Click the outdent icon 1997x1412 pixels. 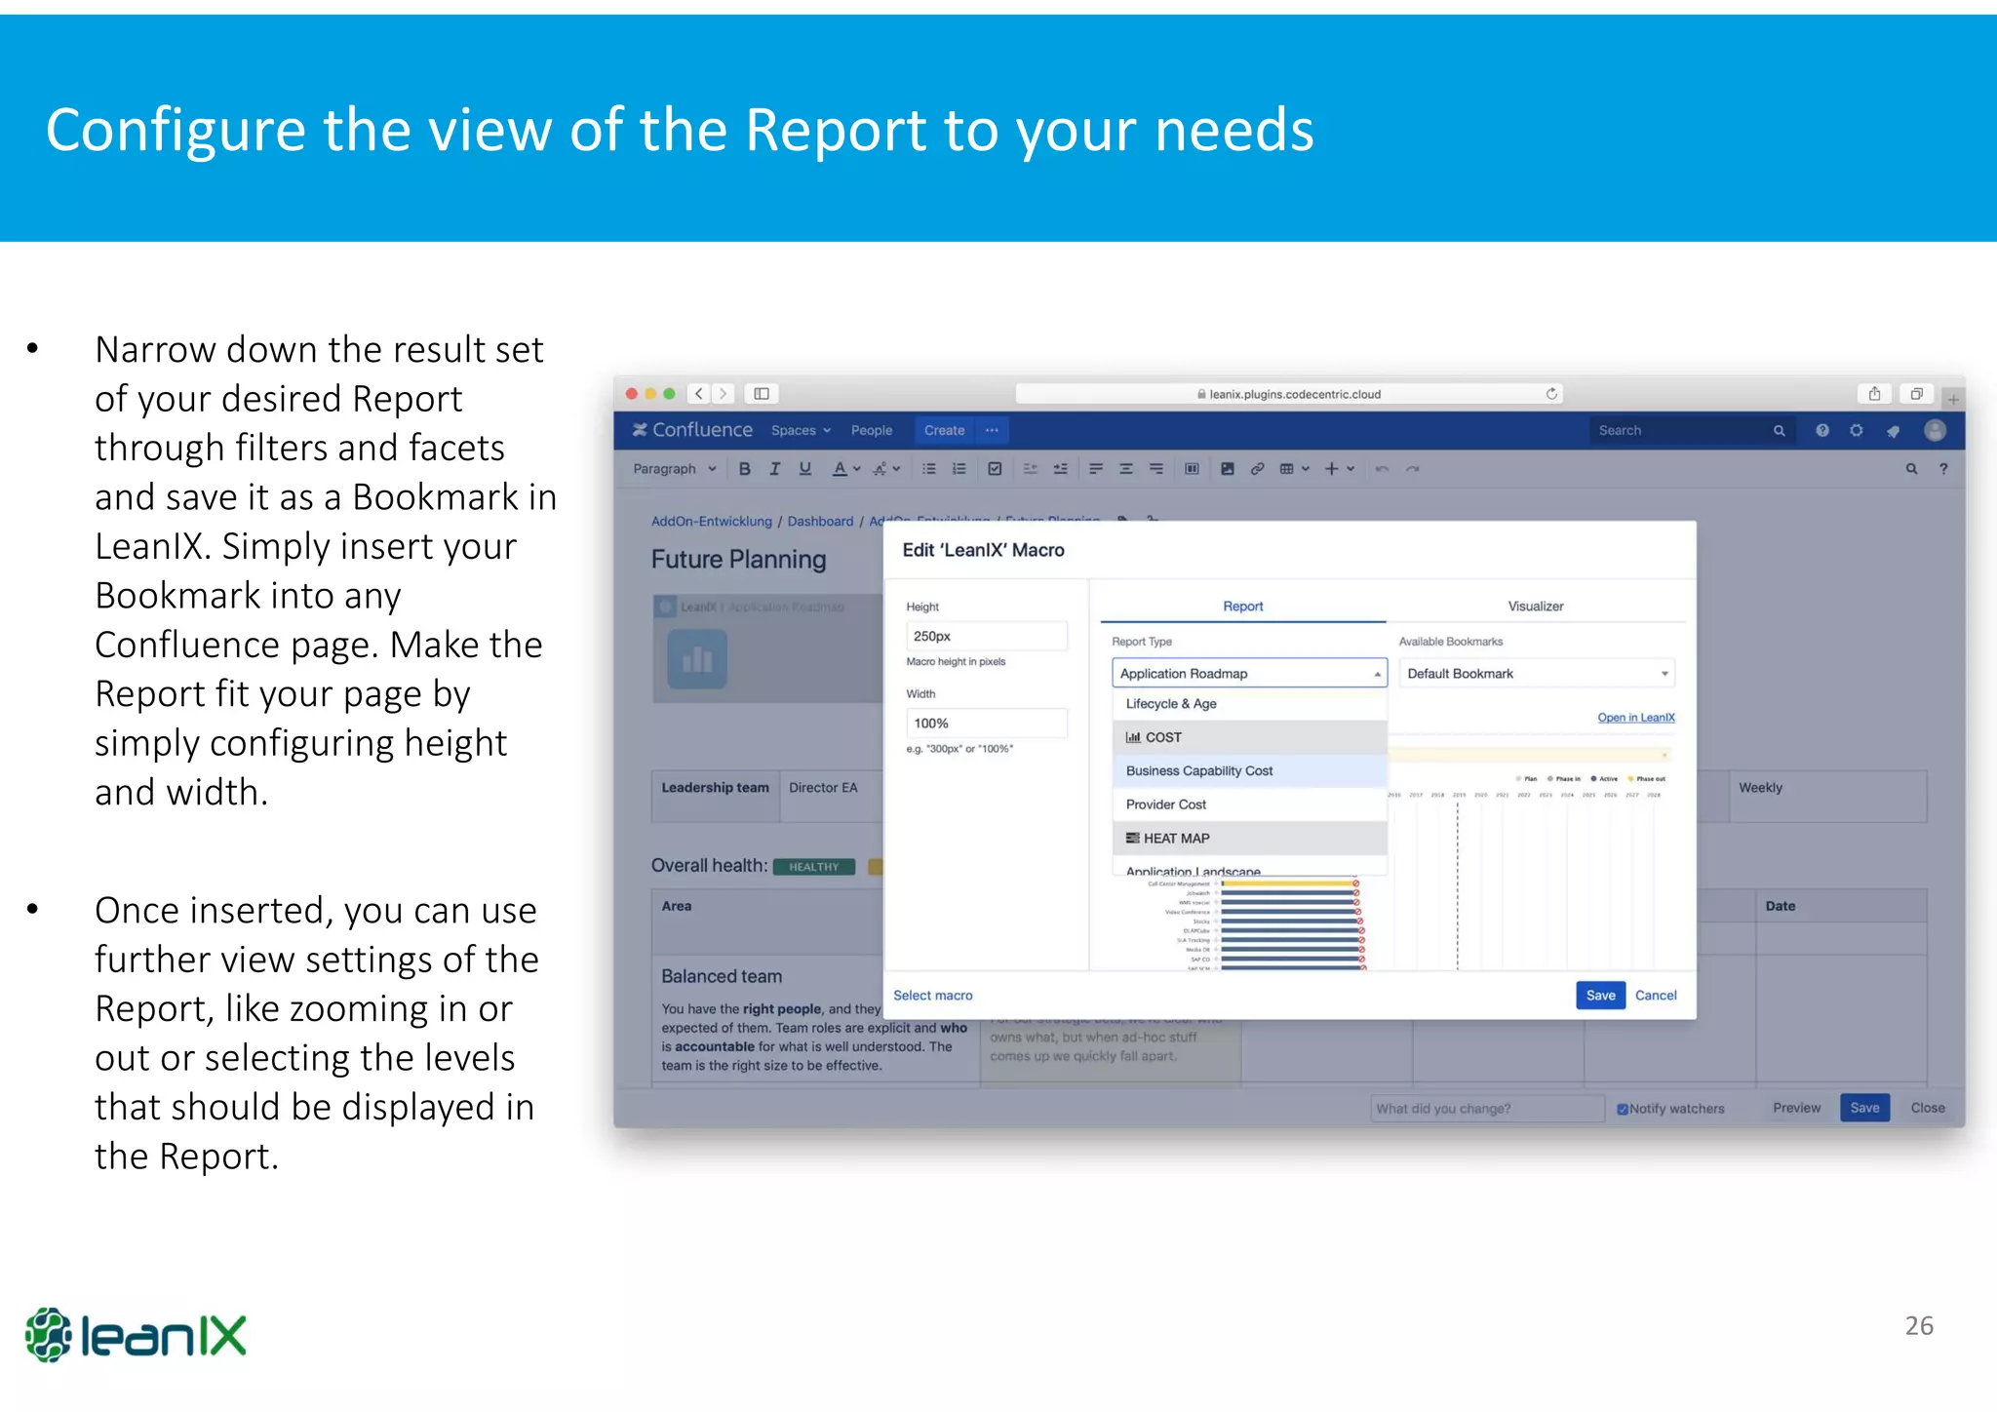[x=1030, y=469]
